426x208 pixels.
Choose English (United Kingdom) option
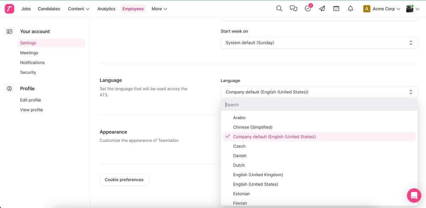click(x=258, y=175)
